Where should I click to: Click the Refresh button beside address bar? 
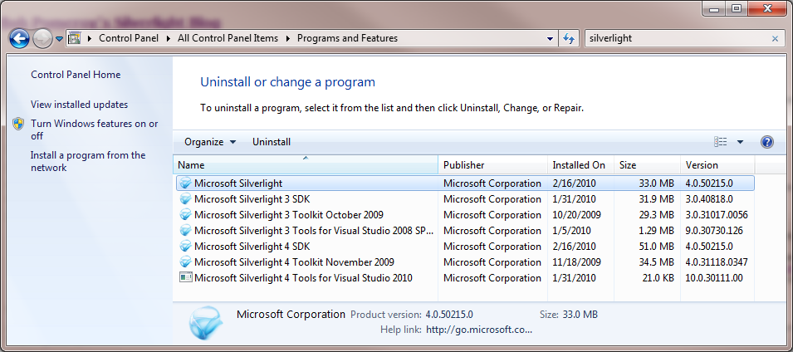569,39
